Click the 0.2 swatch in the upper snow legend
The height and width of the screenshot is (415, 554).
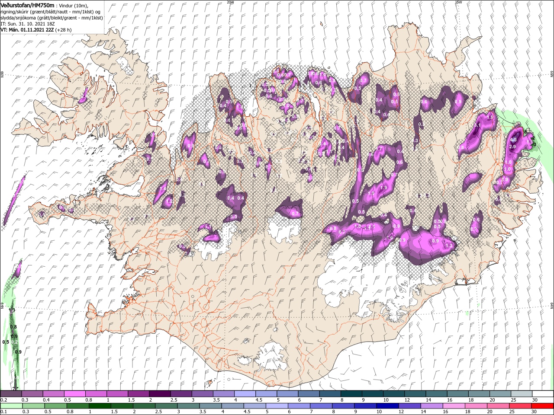(11, 394)
